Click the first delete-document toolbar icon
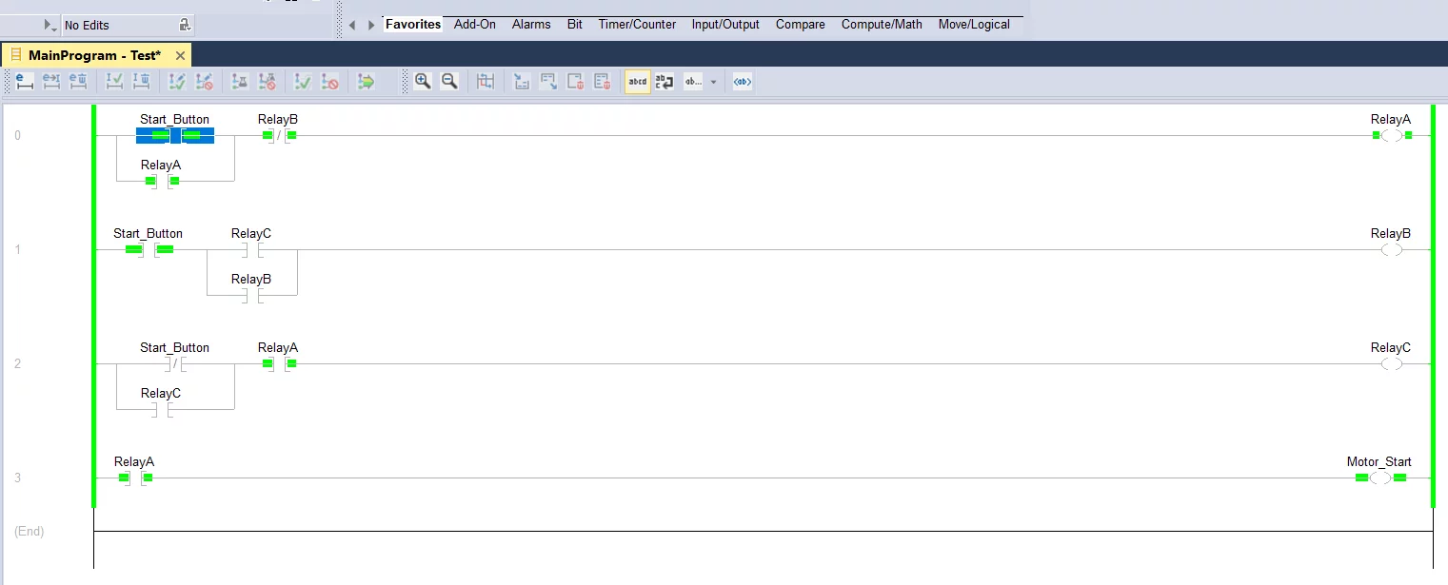This screenshot has width=1448, height=585. (x=575, y=82)
